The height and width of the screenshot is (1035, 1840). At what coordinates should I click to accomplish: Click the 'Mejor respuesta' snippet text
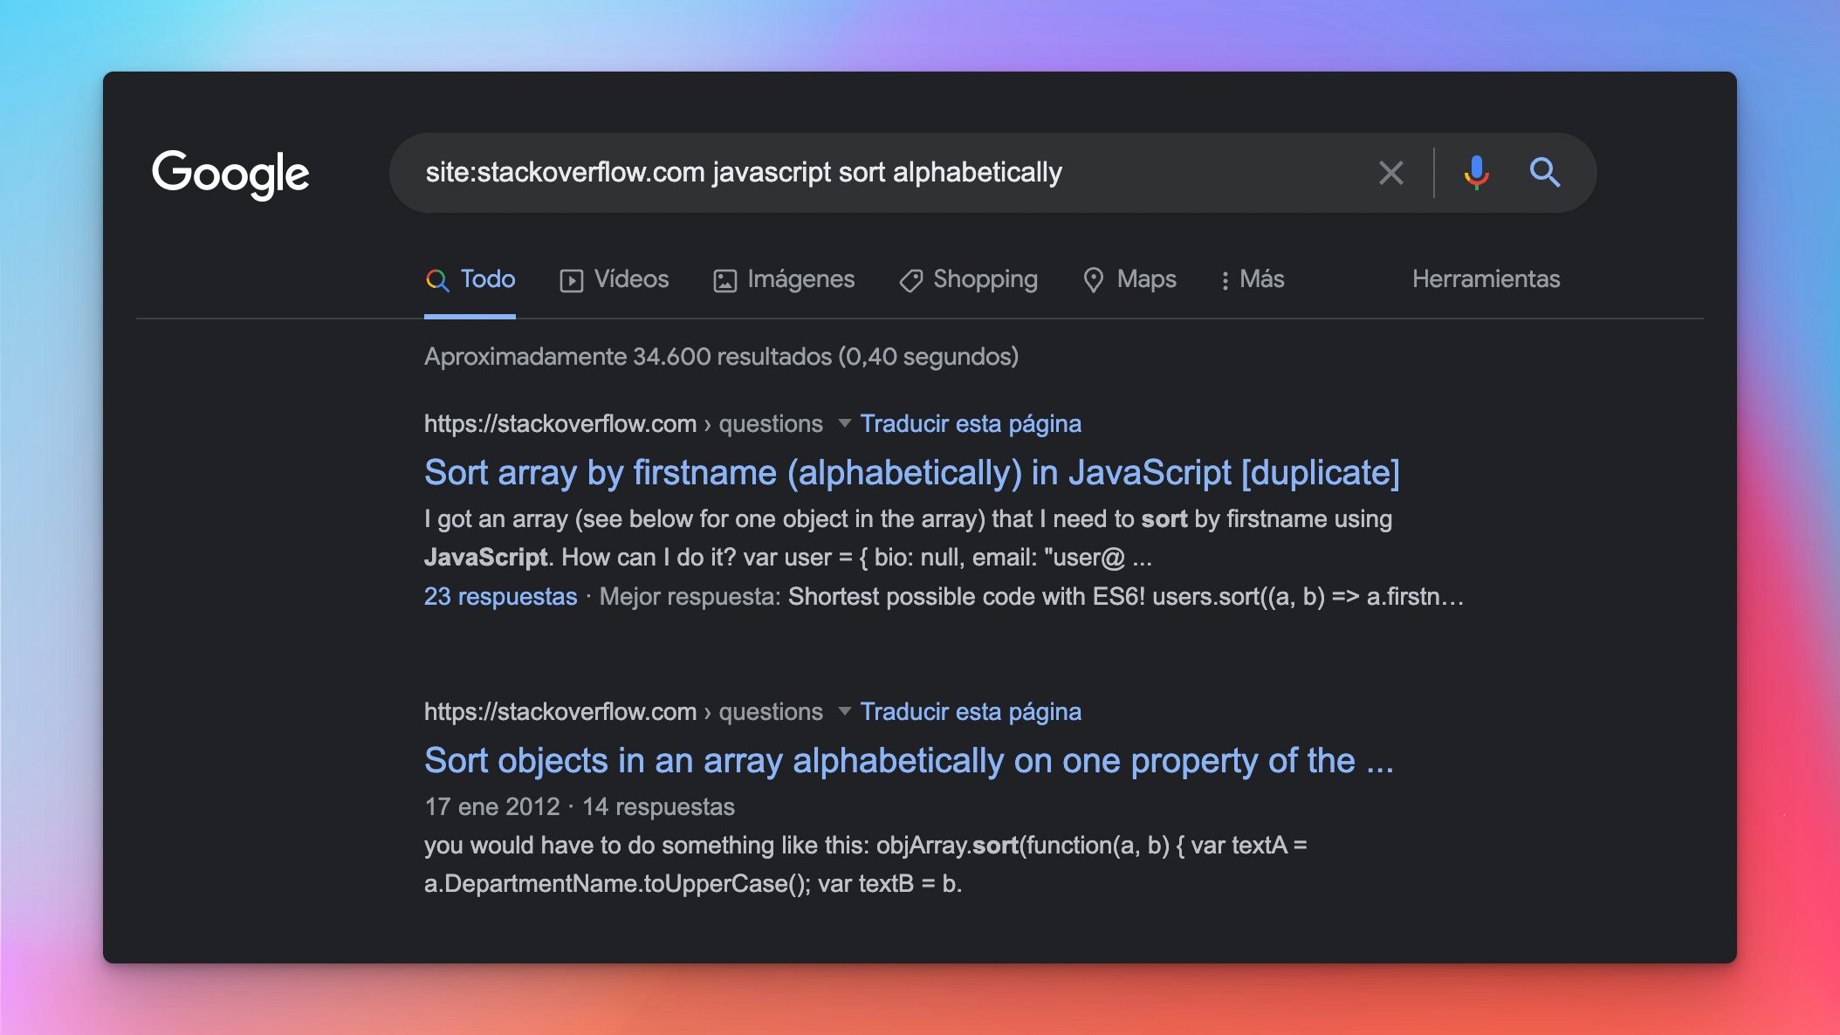pyautogui.click(x=1032, y=597)
